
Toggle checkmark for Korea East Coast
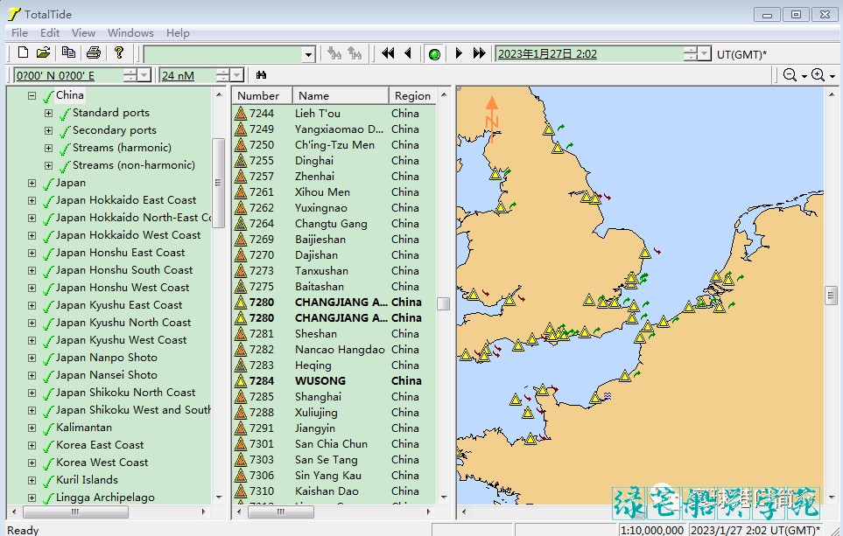tap(48, 446)
